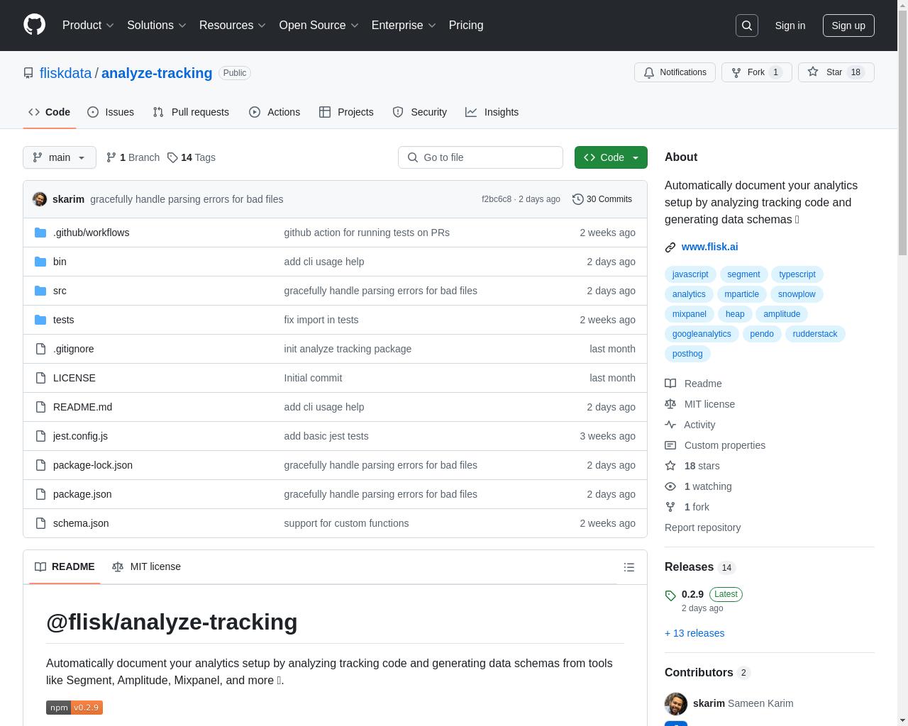Select the Code tab

(x=49, y=112)
